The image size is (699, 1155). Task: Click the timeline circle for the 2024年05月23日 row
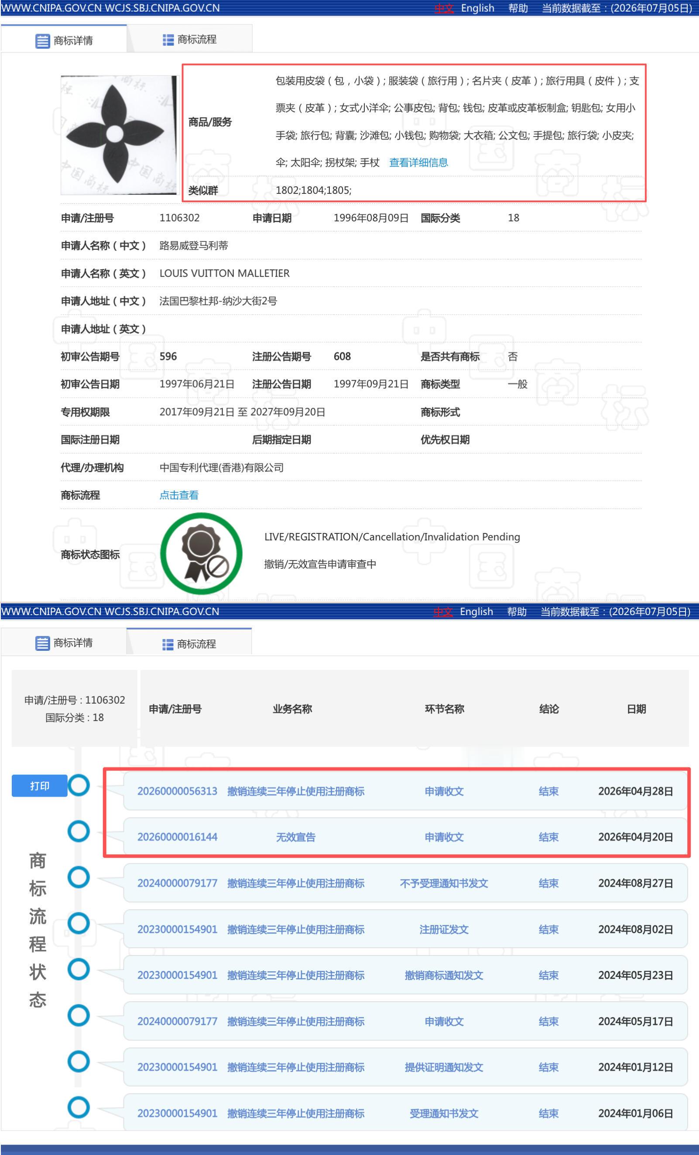click(x=79, y=969)
